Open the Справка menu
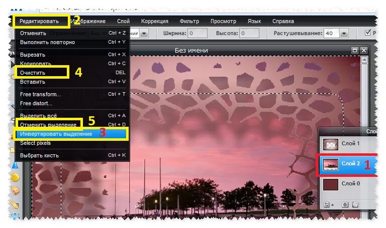The image size is (386, 228). point(283,21)
